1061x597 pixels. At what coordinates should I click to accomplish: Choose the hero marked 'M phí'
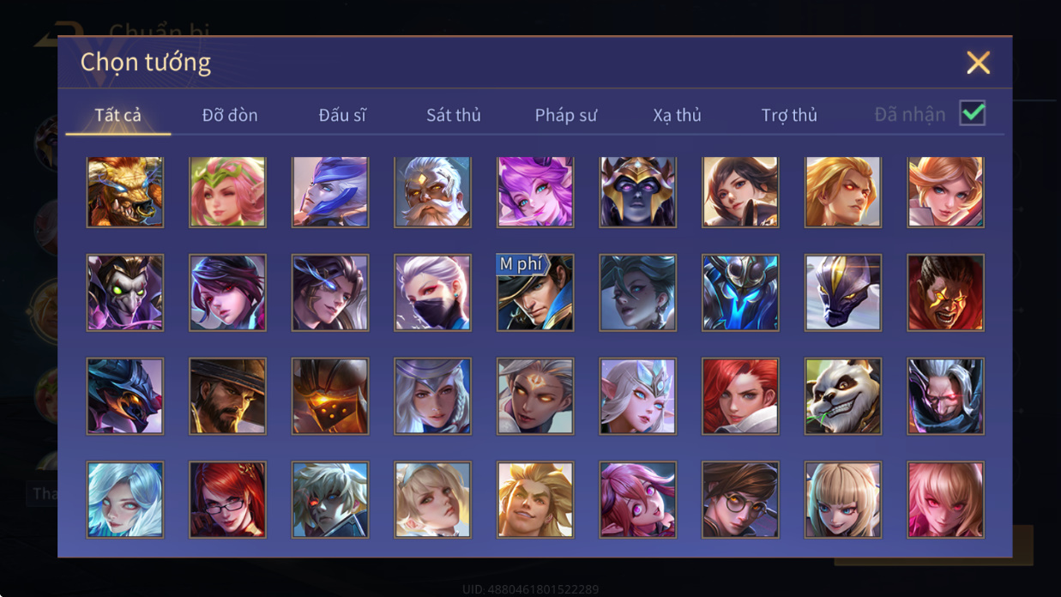(x=535, y=292)
